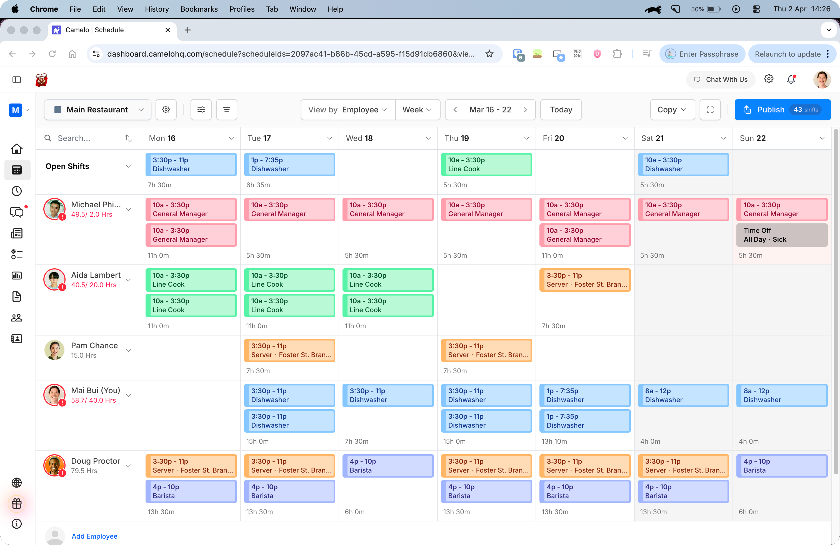Open Pam Chance's Tuesday Server shift
The image size is (840, 545).
coord(289,350)
